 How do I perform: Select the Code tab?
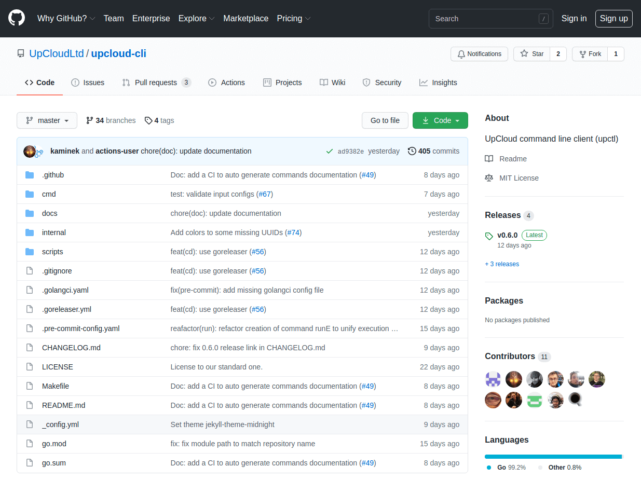tap(39, 83)
